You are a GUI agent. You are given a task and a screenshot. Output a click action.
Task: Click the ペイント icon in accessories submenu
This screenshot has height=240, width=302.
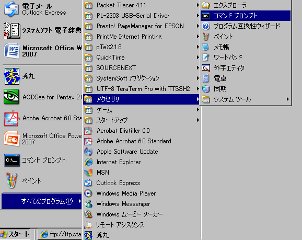[x=206, y=37]
